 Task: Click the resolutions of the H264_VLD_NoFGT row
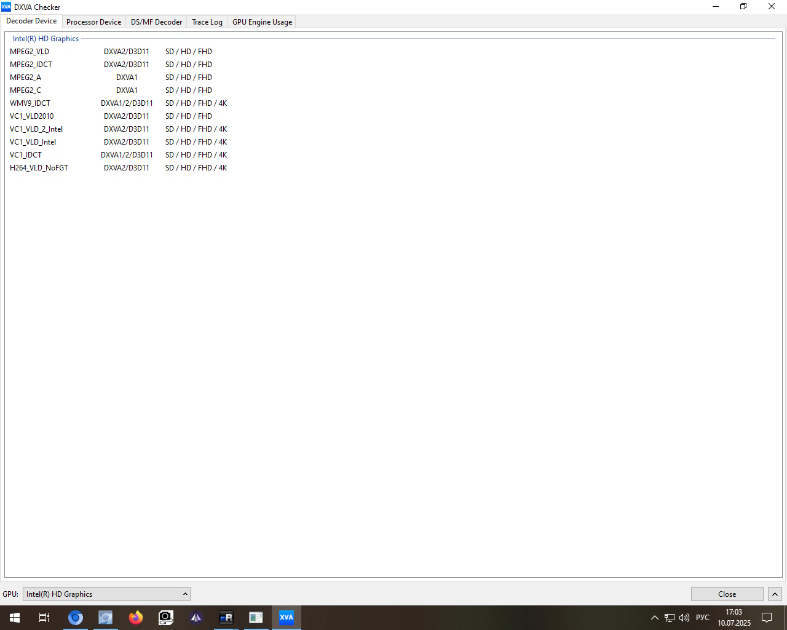tap(196, 168)
